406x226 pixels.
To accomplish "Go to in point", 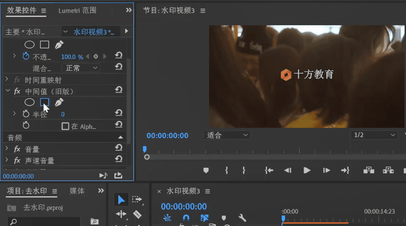I will 269,170.
